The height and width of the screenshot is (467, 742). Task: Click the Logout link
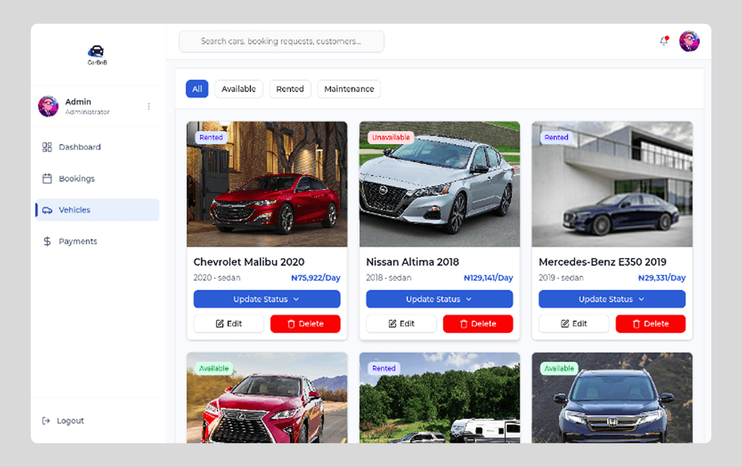63,421
